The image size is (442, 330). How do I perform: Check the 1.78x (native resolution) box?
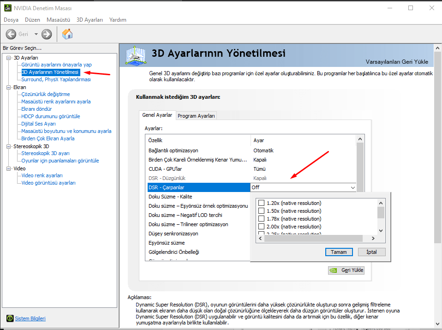pyautogui.click(x=261, y=219)
